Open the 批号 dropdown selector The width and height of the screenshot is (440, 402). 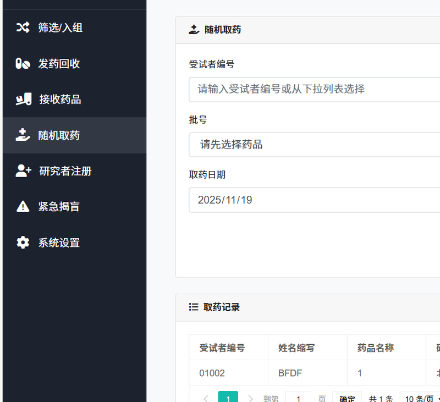pyautogui.click(x=314, y=145)
